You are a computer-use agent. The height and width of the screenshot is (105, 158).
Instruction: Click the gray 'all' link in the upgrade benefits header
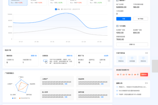pos(146,53)
